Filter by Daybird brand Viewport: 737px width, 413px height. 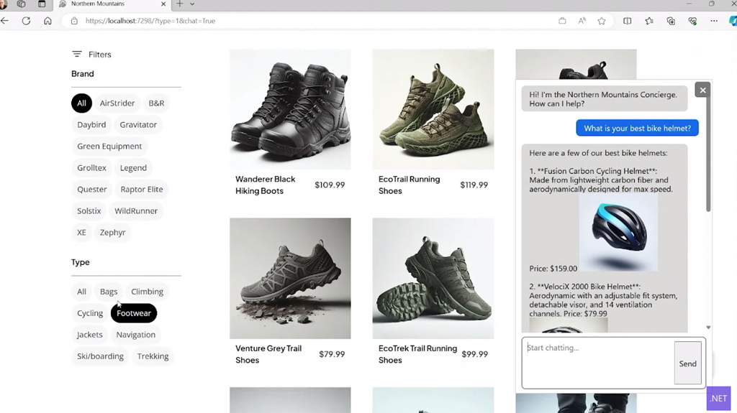coord(91,125)
